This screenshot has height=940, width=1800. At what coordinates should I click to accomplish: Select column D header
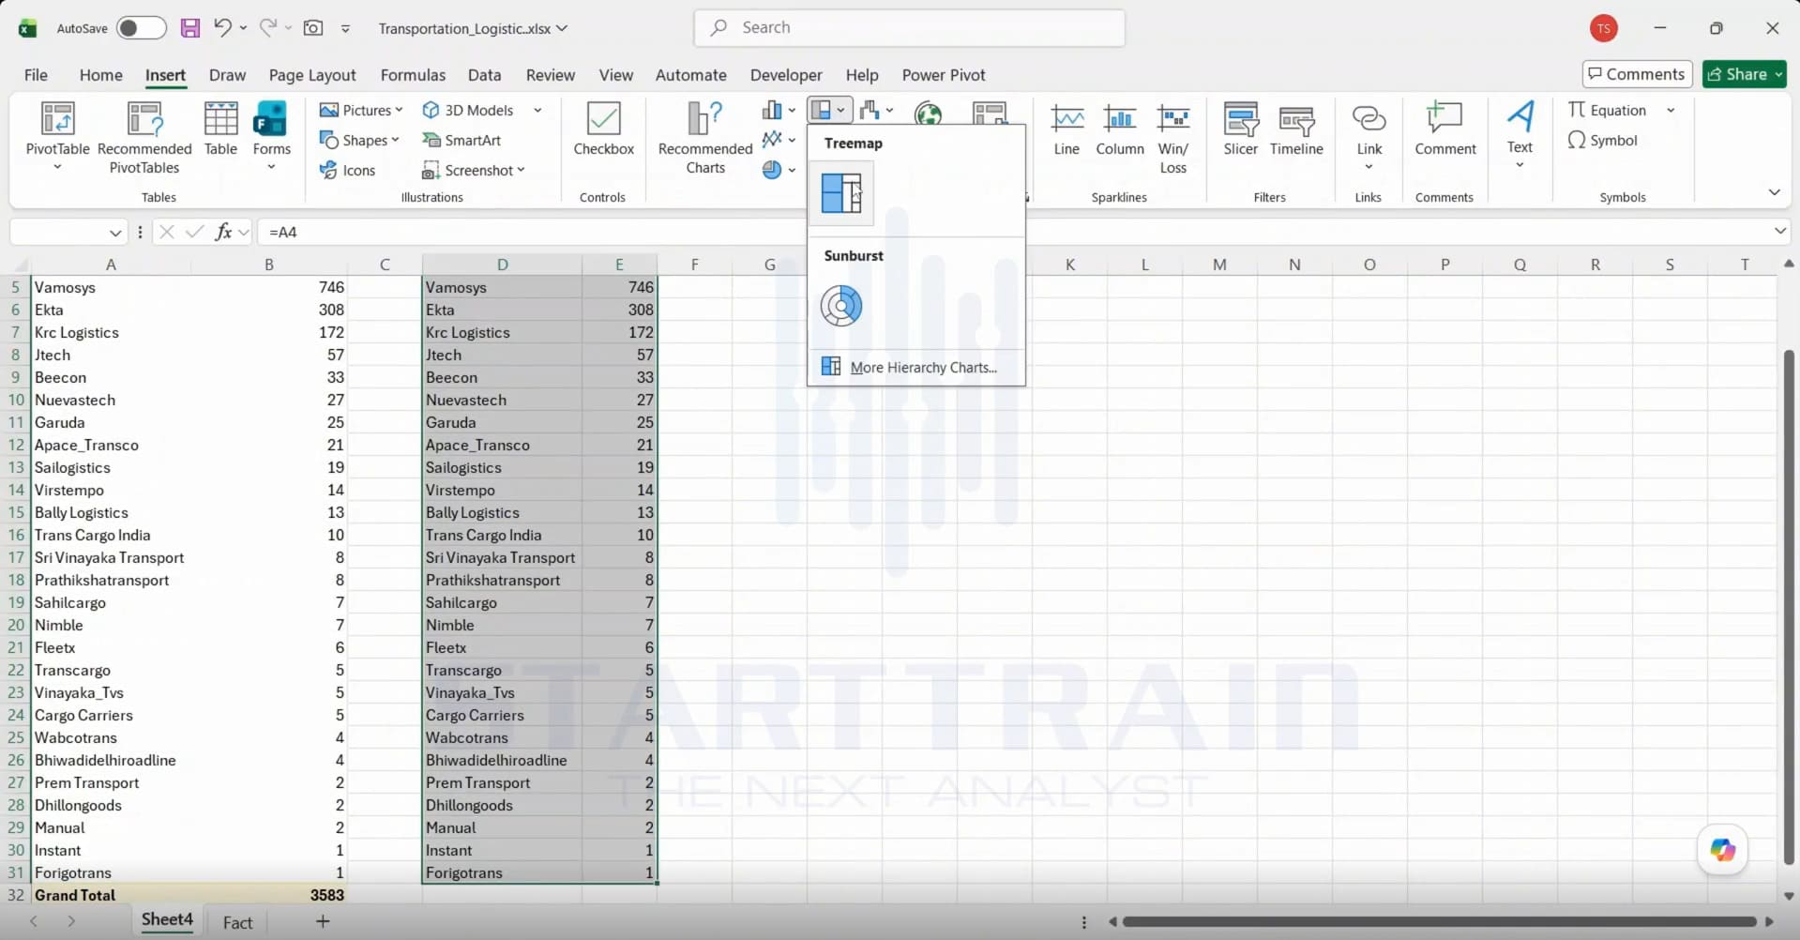(502, 265)
